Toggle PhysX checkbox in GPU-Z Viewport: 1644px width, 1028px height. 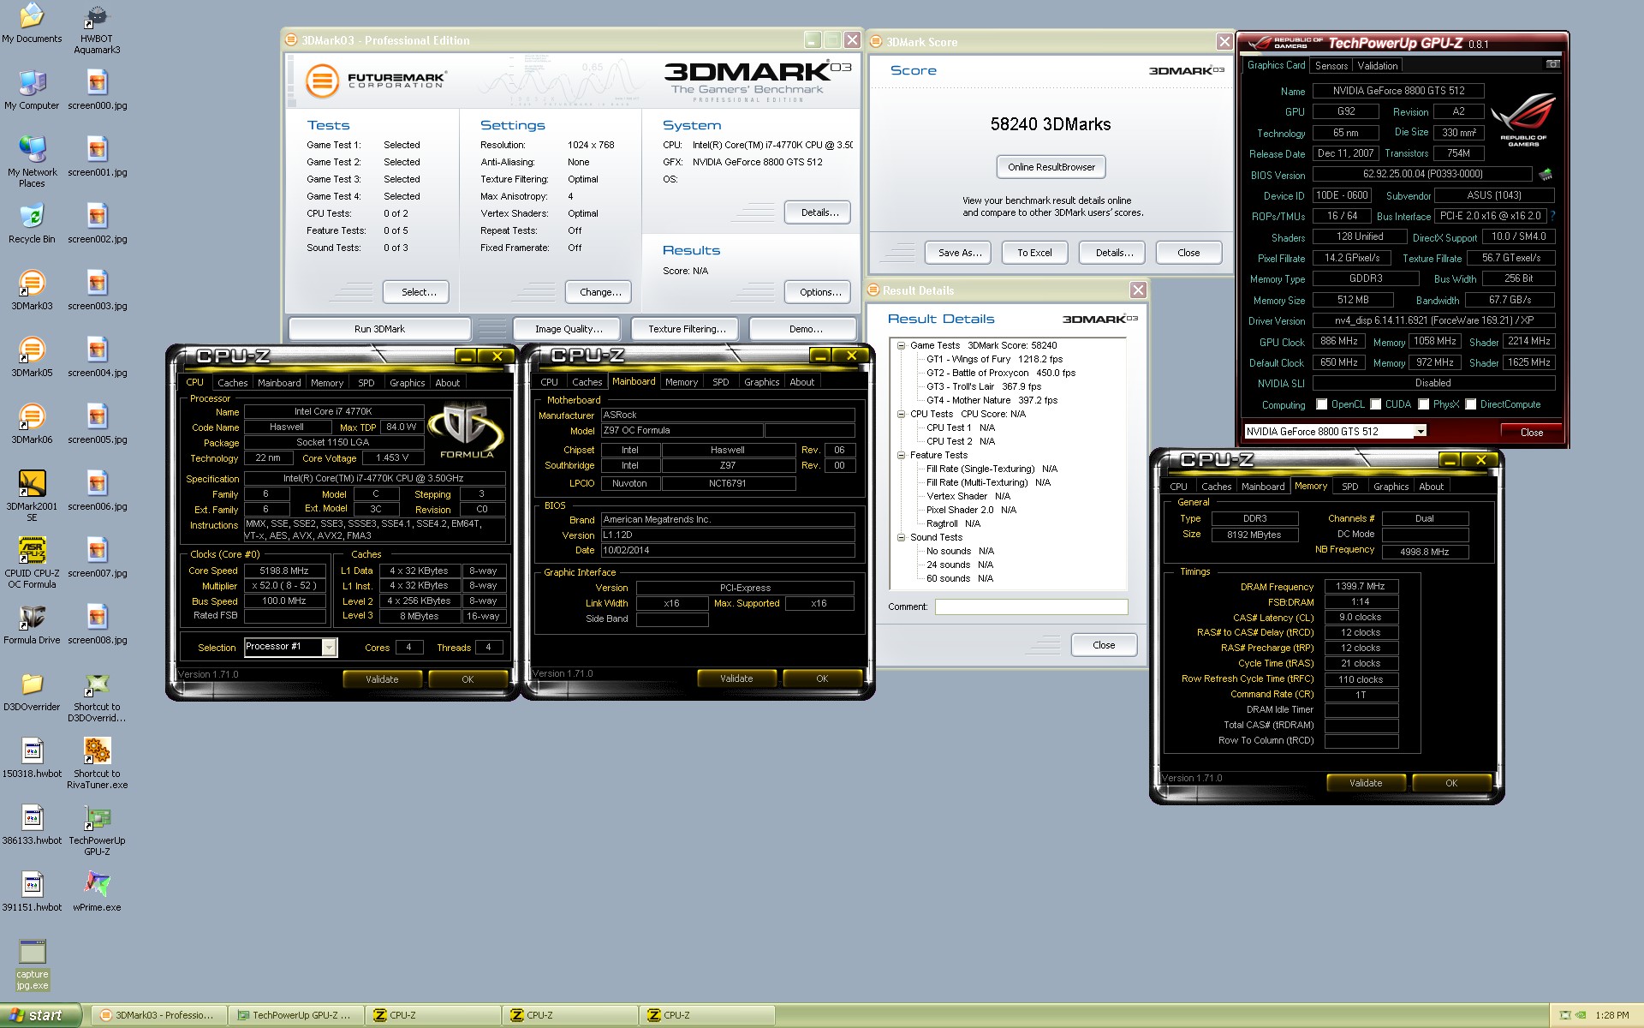1424,404
